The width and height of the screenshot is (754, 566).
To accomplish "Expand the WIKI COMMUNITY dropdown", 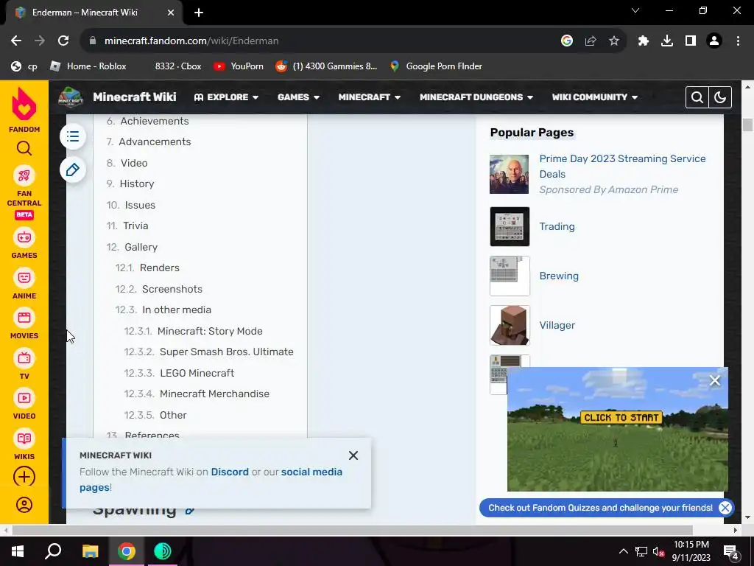I will (594, 97).
